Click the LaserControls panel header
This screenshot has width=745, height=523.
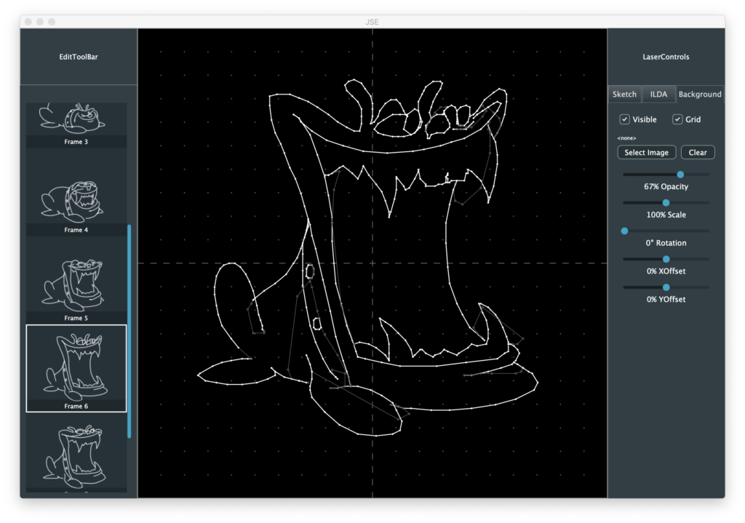click(666, 57)
